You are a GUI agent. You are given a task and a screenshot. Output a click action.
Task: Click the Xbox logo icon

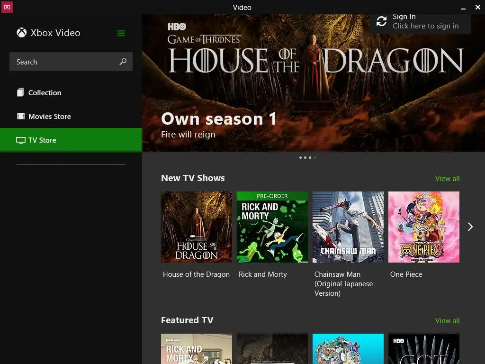[22, 33]
